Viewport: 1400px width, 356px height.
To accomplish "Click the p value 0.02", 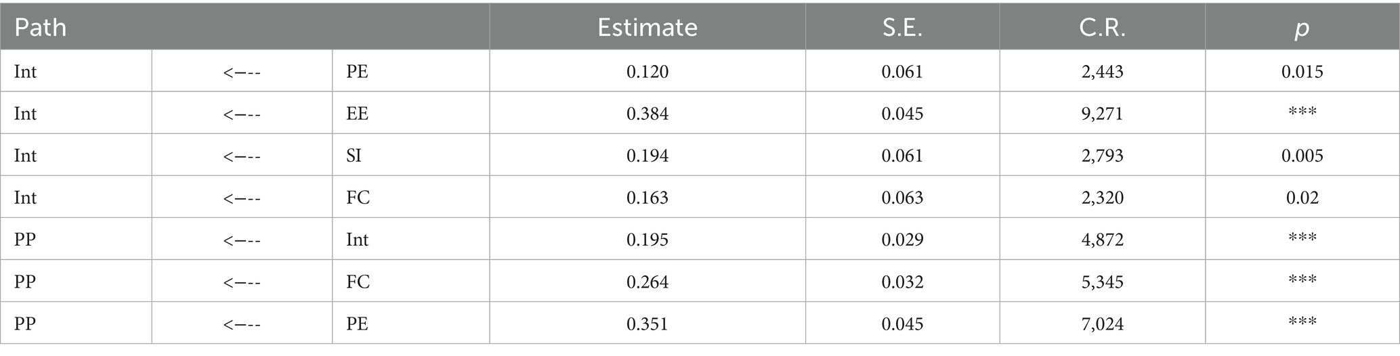I will coord(1302,198).
